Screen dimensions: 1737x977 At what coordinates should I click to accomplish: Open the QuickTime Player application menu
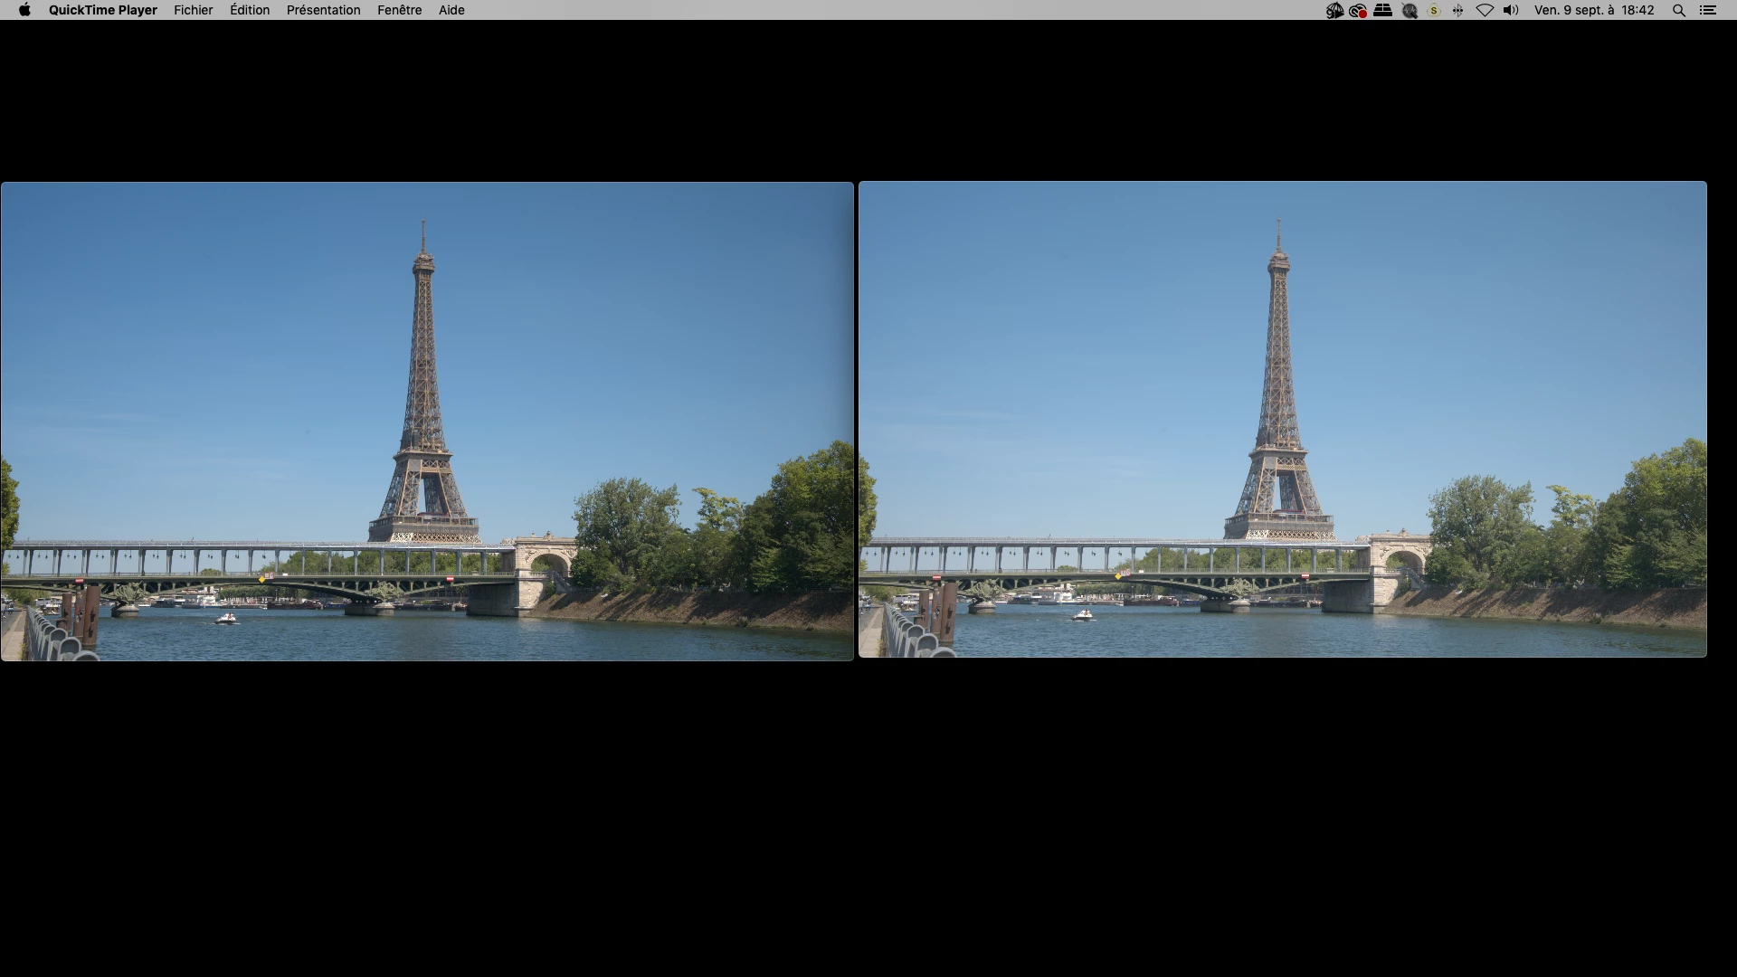[x=102, y=10]
